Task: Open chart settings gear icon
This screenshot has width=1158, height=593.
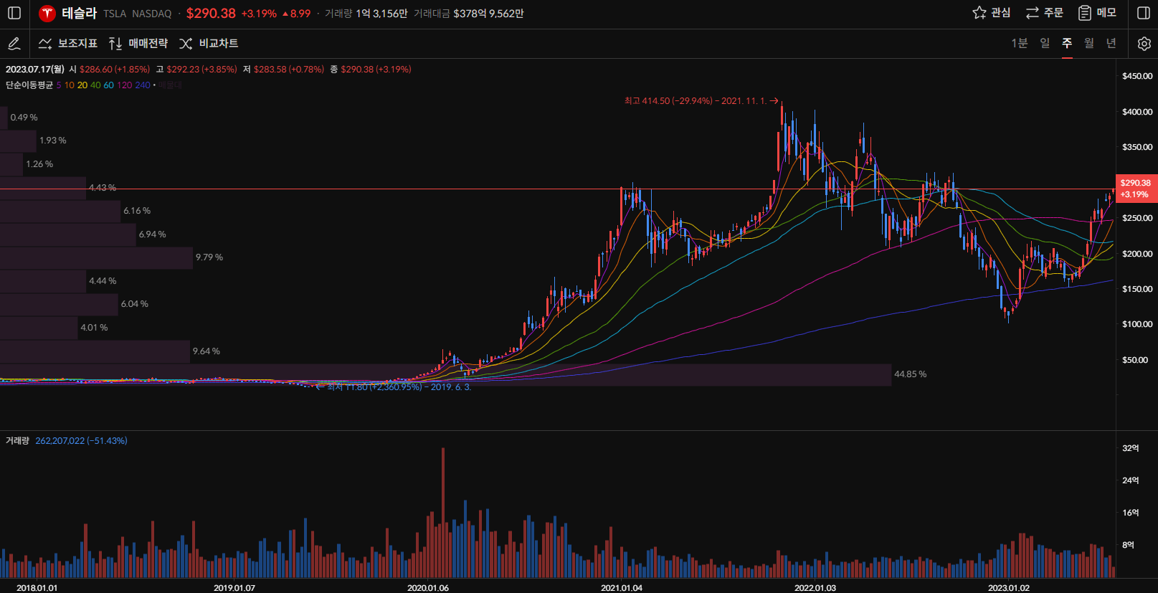Action: tap(1144, 44)
